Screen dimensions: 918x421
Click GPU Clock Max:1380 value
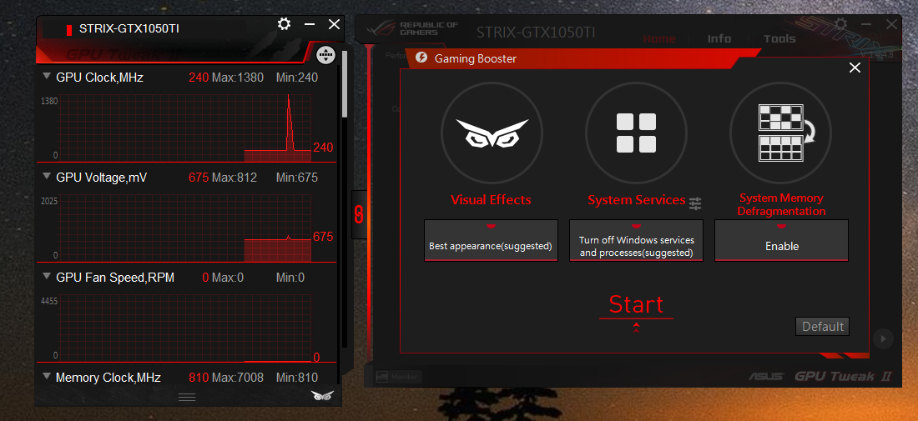238,78
